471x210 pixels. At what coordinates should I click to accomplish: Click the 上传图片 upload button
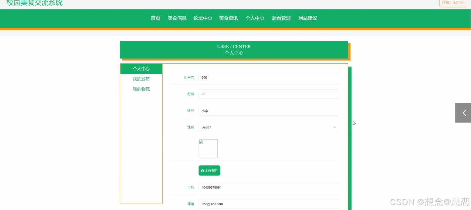point(210,171)
